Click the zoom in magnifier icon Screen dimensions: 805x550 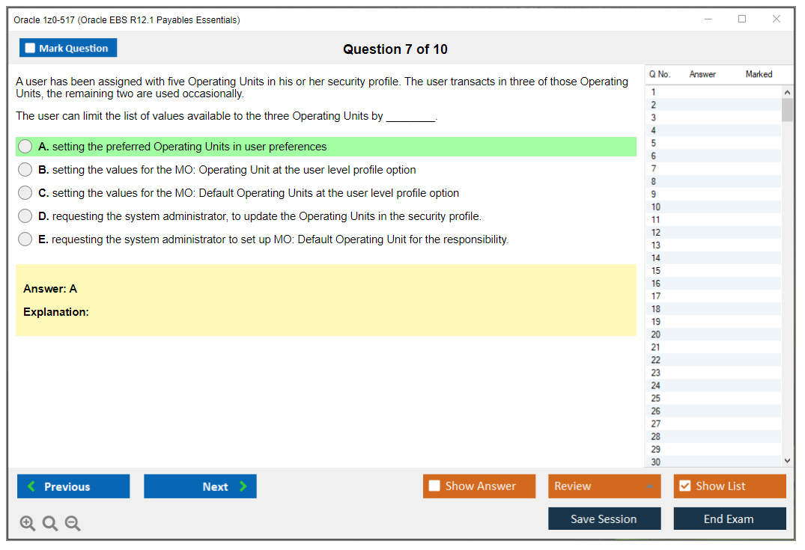click(x=28, y=524)
